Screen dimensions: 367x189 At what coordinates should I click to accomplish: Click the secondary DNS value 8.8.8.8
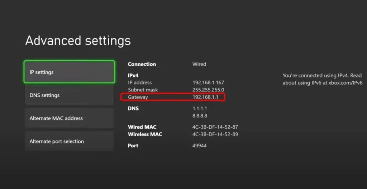(x=200, y=115)
